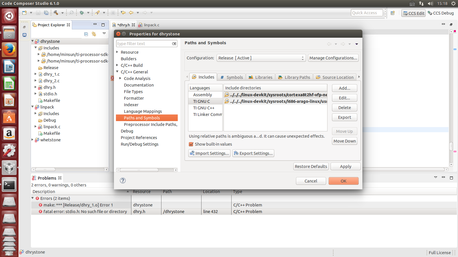
Task: Switch to the Libraries tab
Action: (x=260, y=77)
